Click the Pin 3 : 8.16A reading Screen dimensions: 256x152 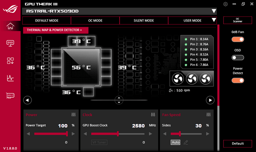pos(199,49)
